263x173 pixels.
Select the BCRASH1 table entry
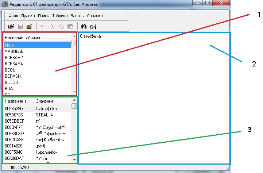tap(14, 76)
